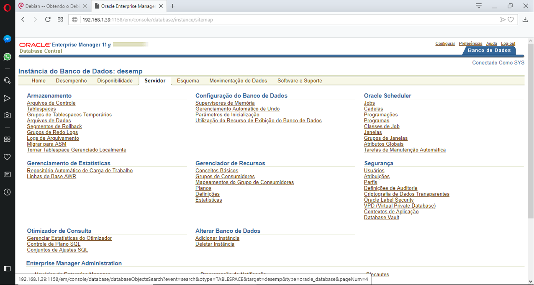Screen dimensions: 534x285
Task: Open the sidebar search magnifier
Action: (7, 81)
